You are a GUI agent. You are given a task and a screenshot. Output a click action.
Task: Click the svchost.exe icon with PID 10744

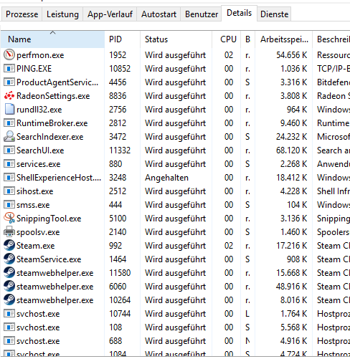(9, 314)
